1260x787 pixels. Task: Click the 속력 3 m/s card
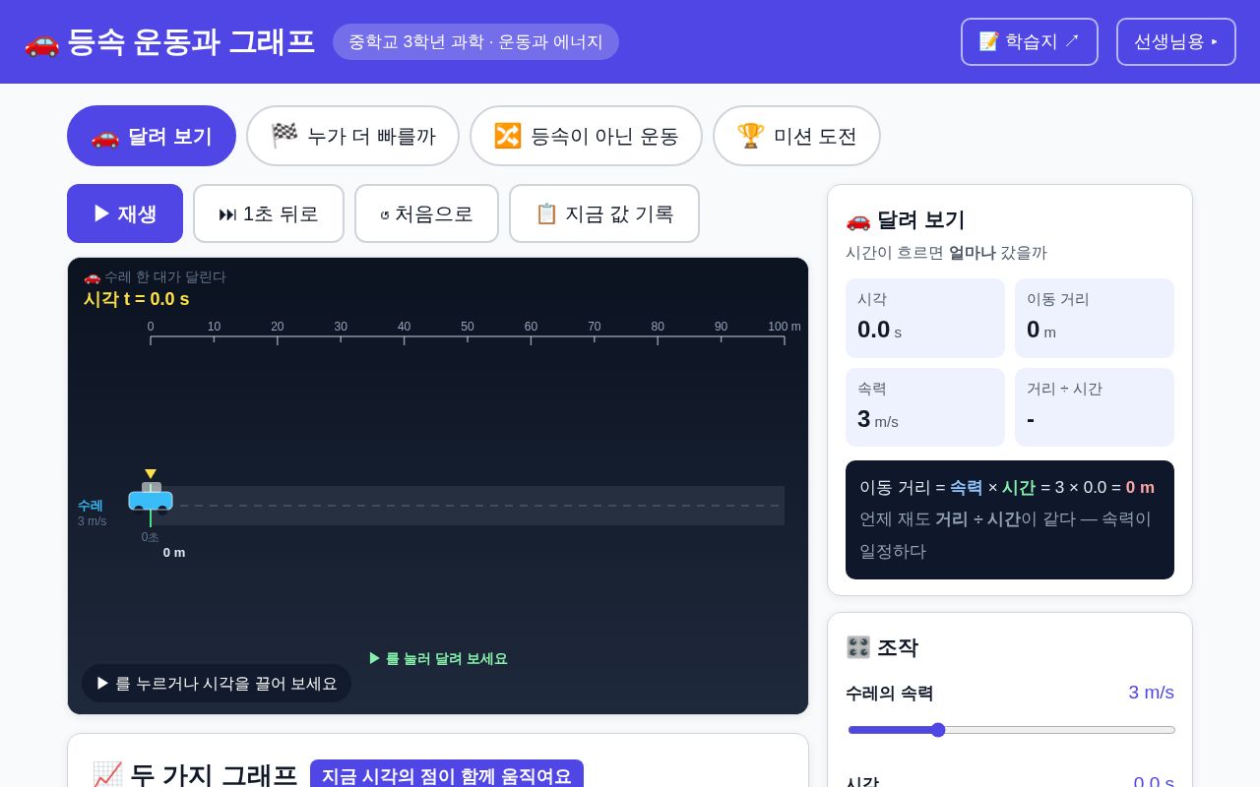925,407
